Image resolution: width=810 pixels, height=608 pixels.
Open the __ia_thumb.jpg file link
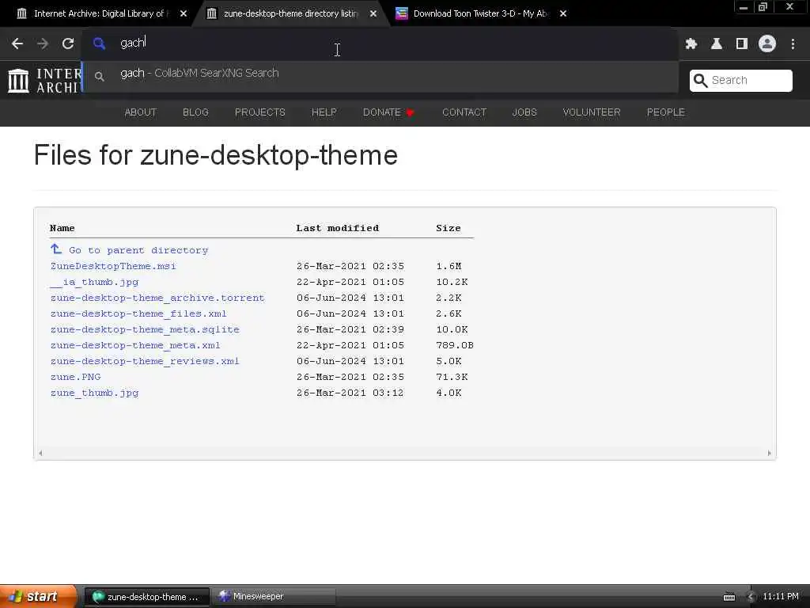pos(95,282)
